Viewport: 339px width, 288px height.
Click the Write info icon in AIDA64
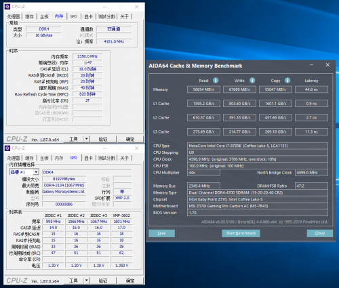[x=252, y=81]
